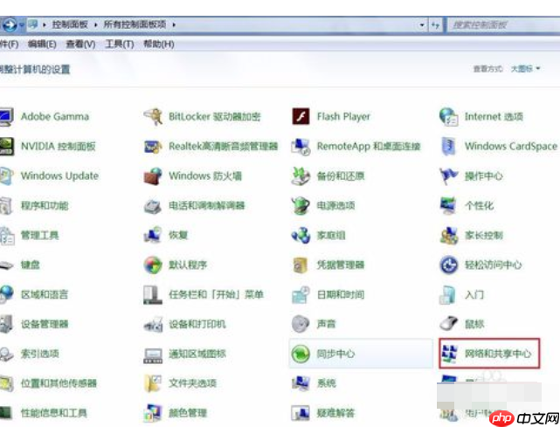Open the 备份和还原 icon
This screenshot has height=427, width=560.
pos(301,176)
